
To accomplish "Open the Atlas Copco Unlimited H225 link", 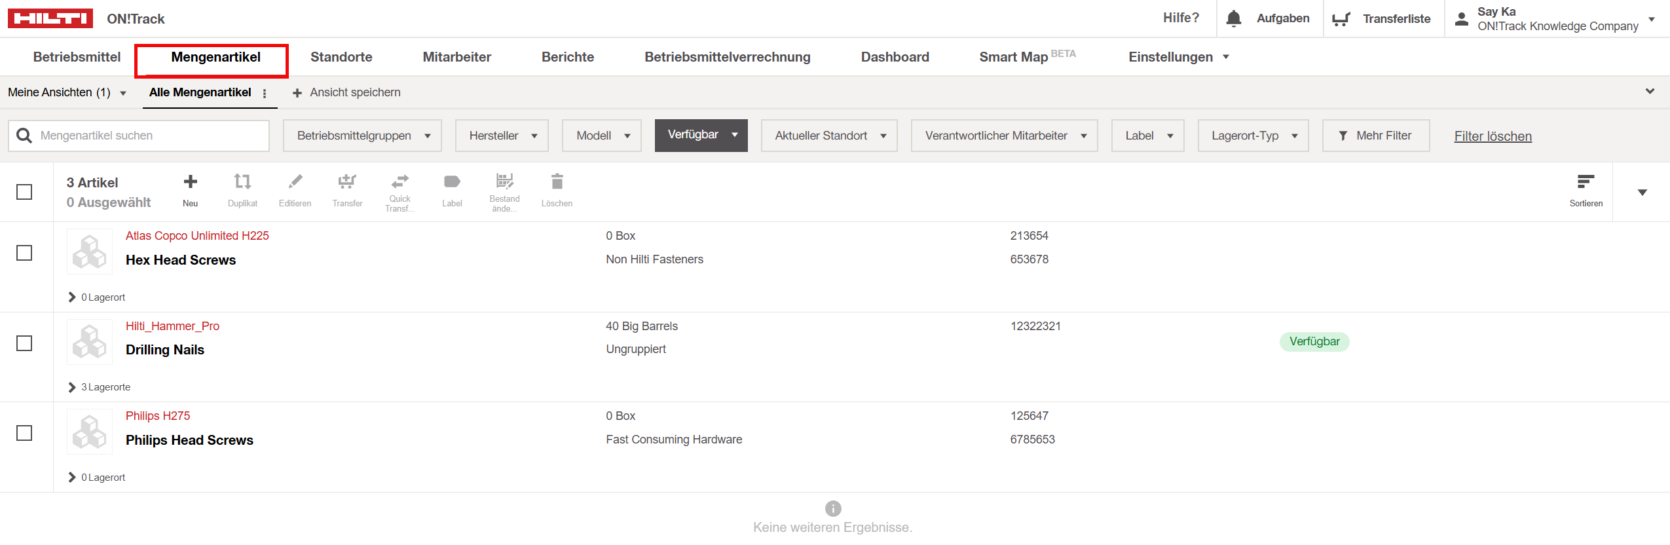I will coord(197,236).
